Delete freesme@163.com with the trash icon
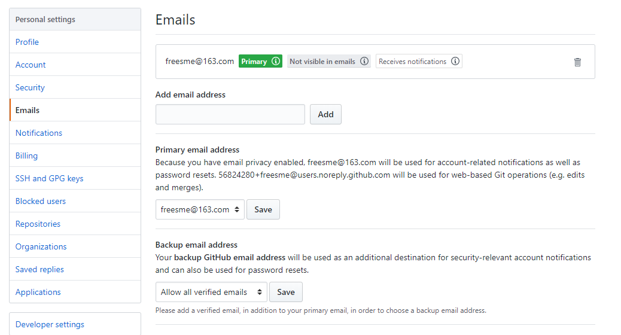 (577, 62)
